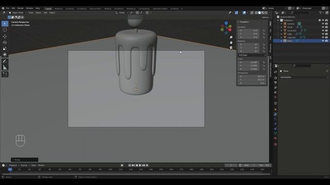Click the pan view hand icon
This screenshot has height=185, width=330.
pyautogui.click(x=231, y=43)
